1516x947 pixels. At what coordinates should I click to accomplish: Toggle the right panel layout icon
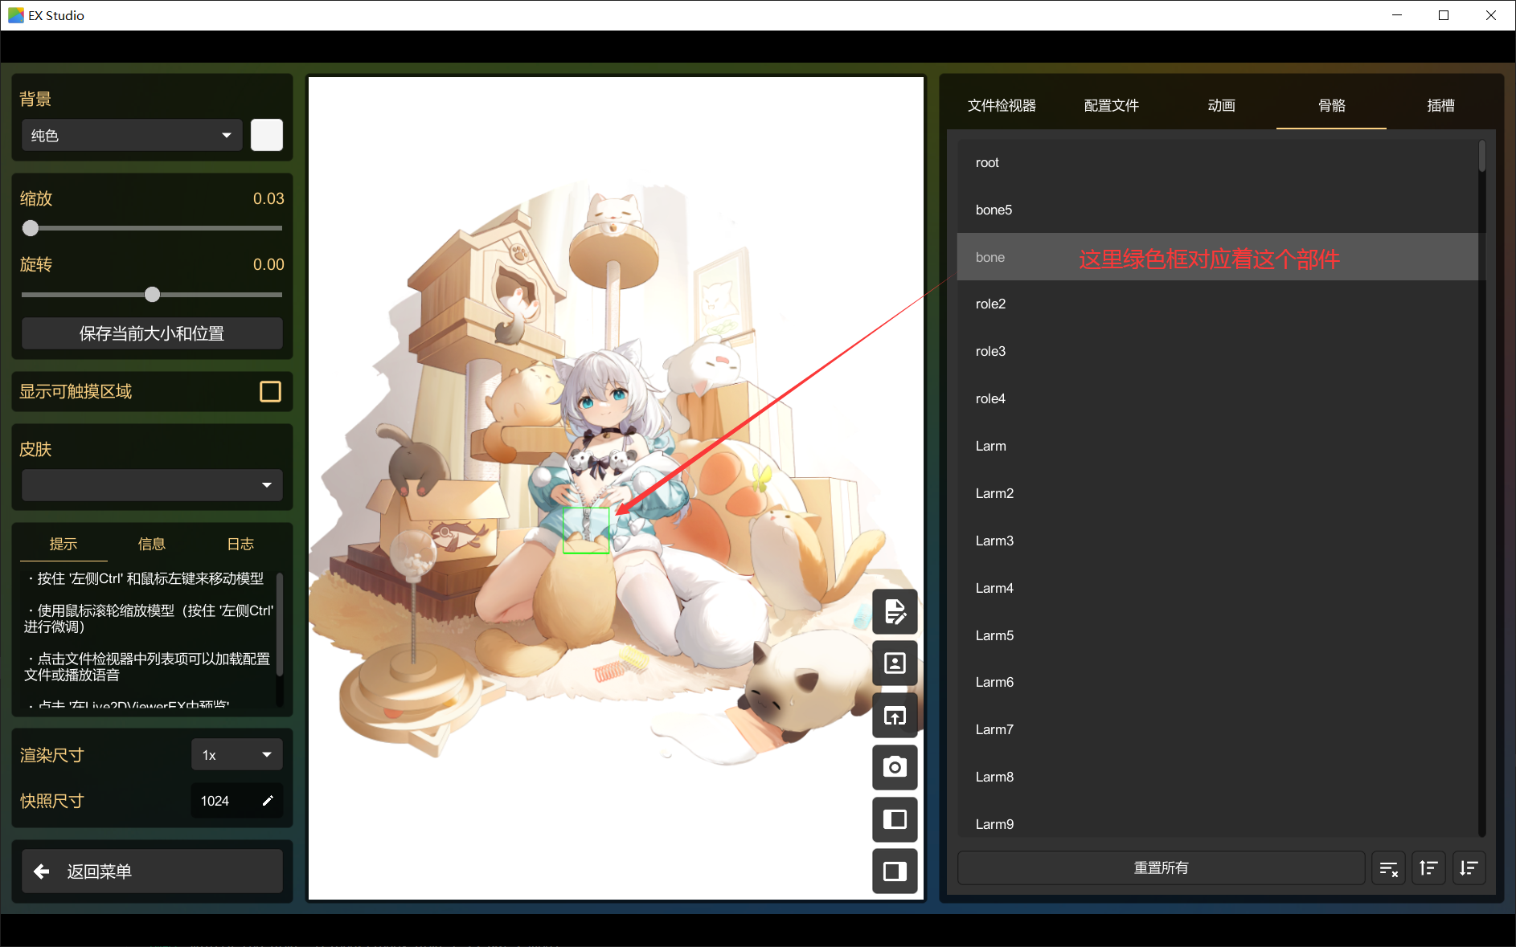(x=895, y=871)
